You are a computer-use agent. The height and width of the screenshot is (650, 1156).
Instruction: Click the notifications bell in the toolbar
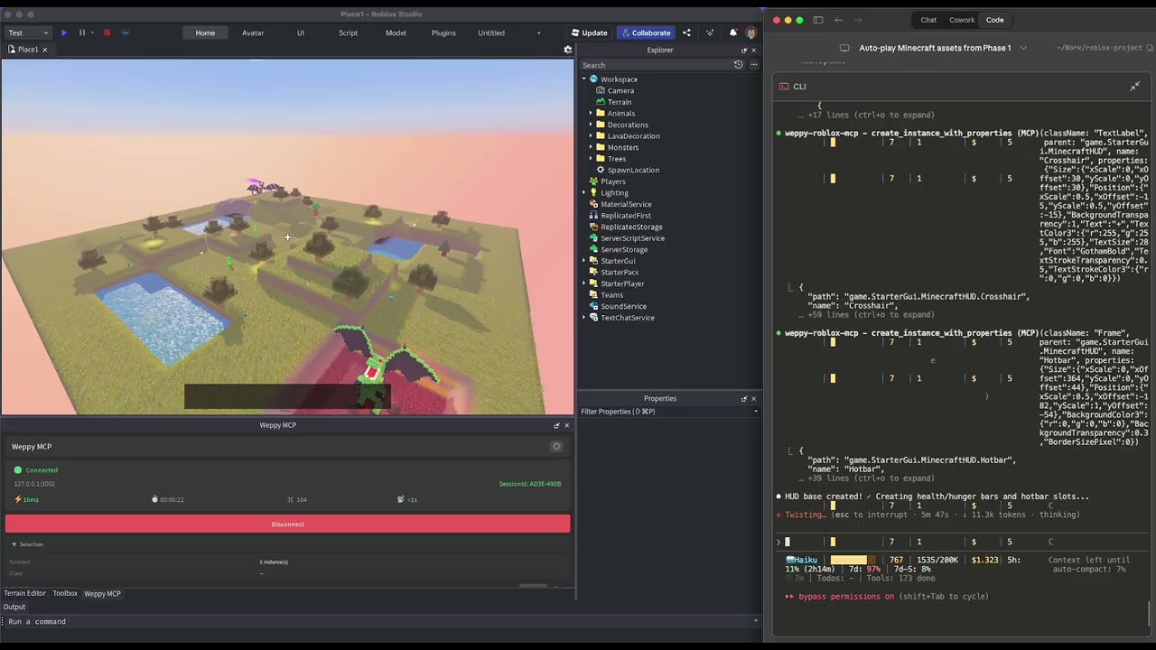732,32
